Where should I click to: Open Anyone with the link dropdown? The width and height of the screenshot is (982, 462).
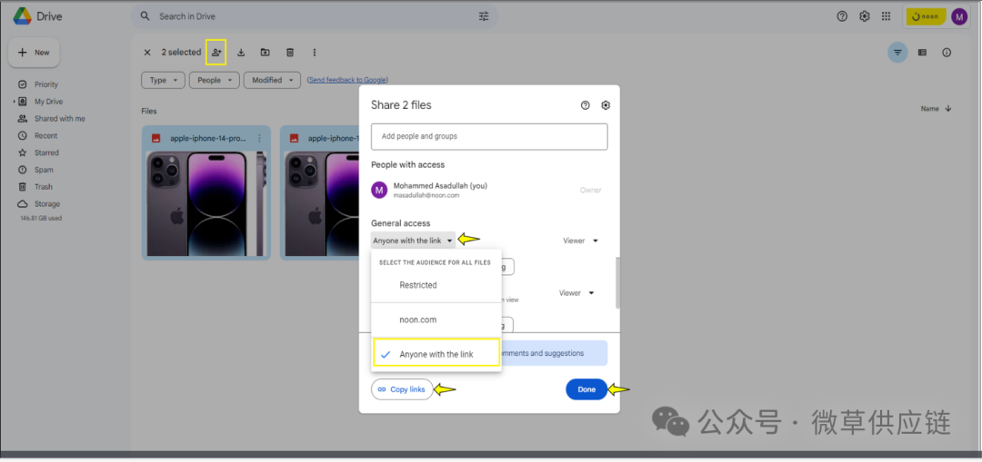(414, 240)
